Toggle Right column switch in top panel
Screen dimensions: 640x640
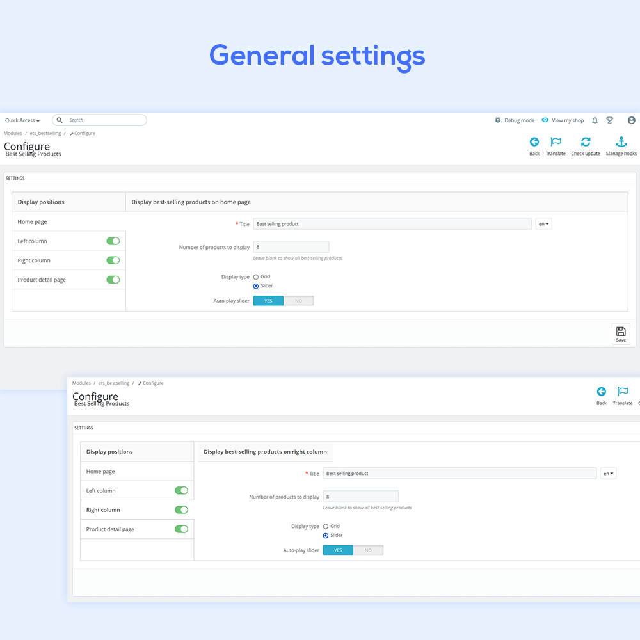pyautogui.click(x=113, y=260)
